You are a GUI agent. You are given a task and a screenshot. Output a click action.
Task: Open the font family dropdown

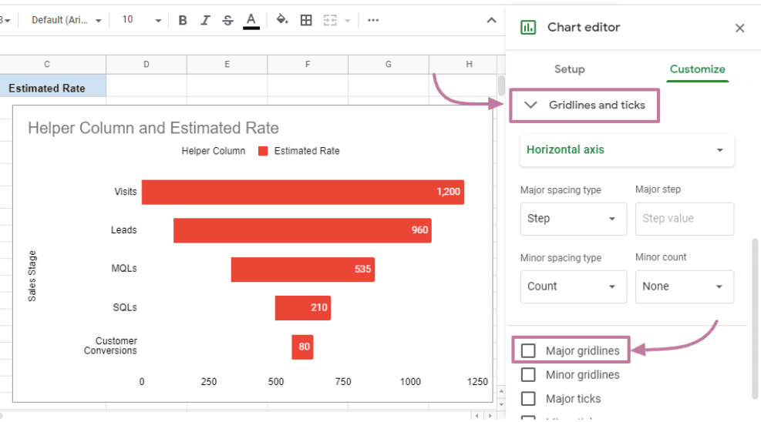(x=66, y=20)
